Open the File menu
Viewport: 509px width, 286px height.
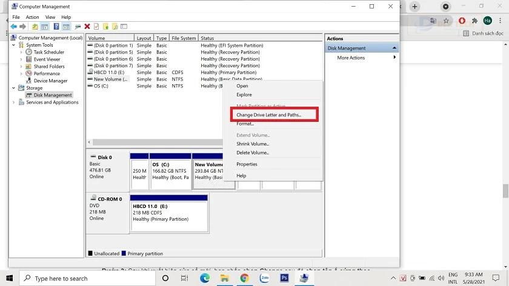point(16,17)
